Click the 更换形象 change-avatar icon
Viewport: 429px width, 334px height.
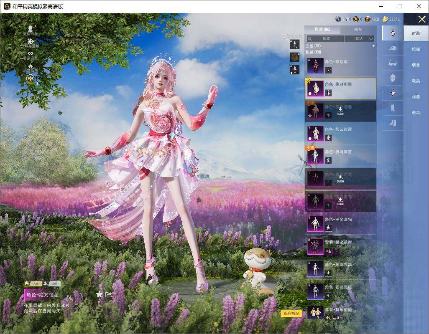click(x=31, y=28)
